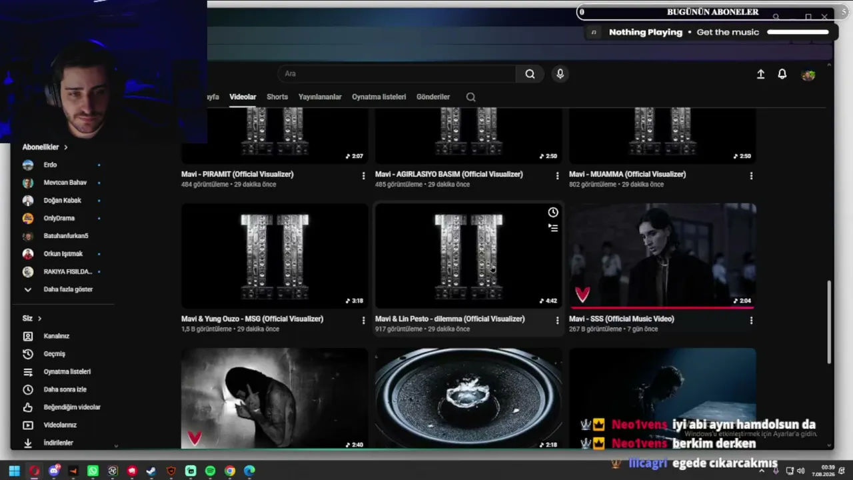853x480 pixels.
Task: Open the account avatar menu
Action: (x=808, y=75)
